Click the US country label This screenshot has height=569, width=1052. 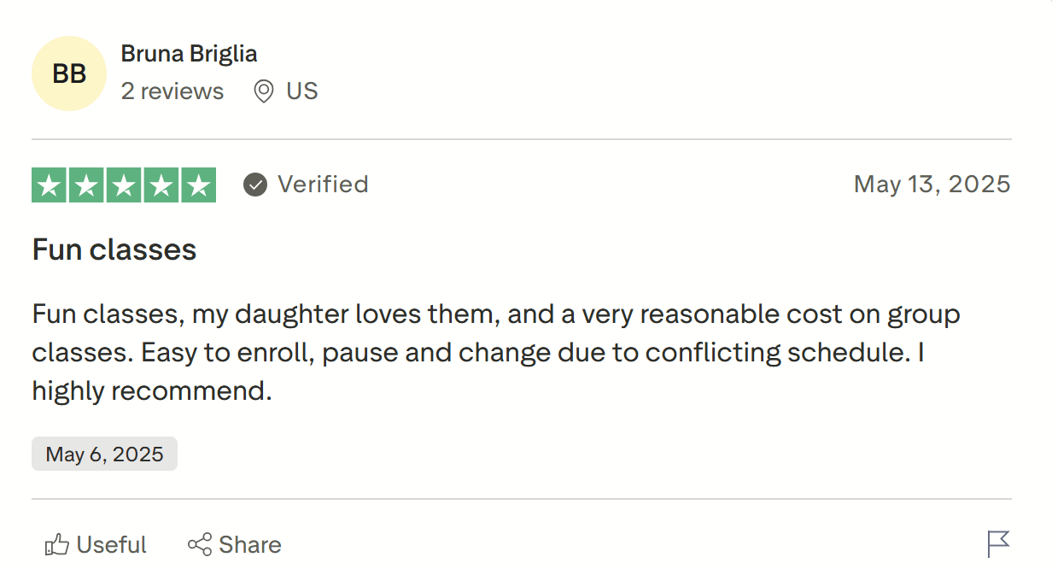click(x=302, y=91)
